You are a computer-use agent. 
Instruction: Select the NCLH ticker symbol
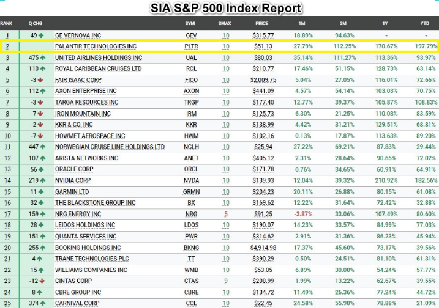190,147
